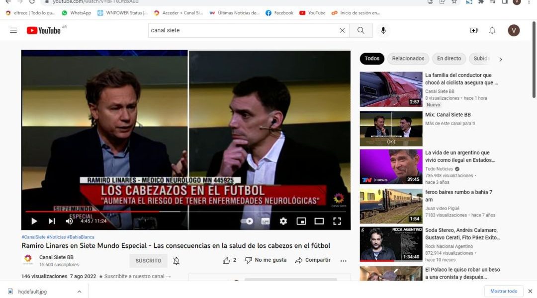537x298 pixels.
Task: Open Inicio de sesión bookmark
Action: [x=356, y=12]
